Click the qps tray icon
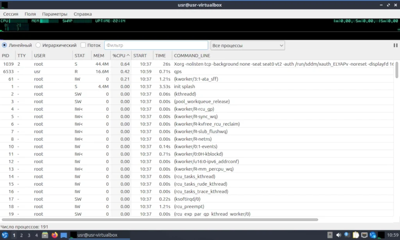Viewport: 400px width, 240px height. click(x=381, y=235)
